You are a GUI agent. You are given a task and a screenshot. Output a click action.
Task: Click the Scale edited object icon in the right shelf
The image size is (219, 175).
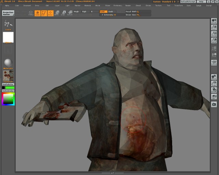point(214,84)
